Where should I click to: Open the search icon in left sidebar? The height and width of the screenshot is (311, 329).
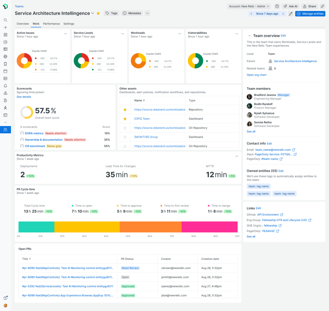[x=5, y=20]
